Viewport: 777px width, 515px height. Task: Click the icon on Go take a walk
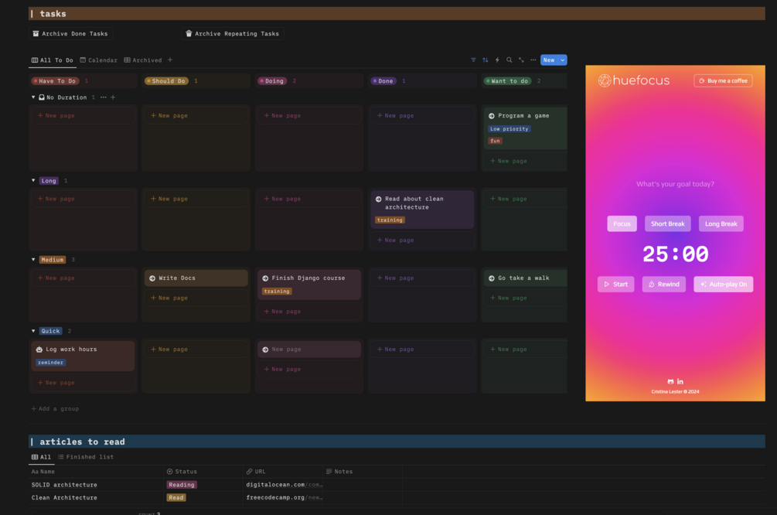point(492,278)
